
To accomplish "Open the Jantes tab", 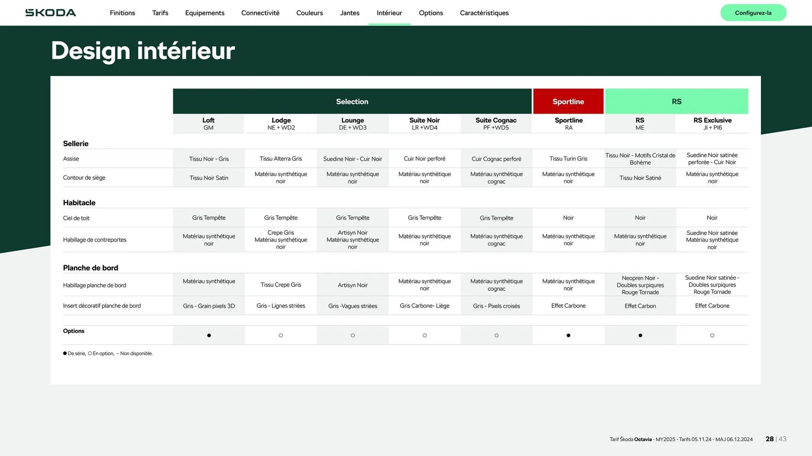I will (349, 13).
